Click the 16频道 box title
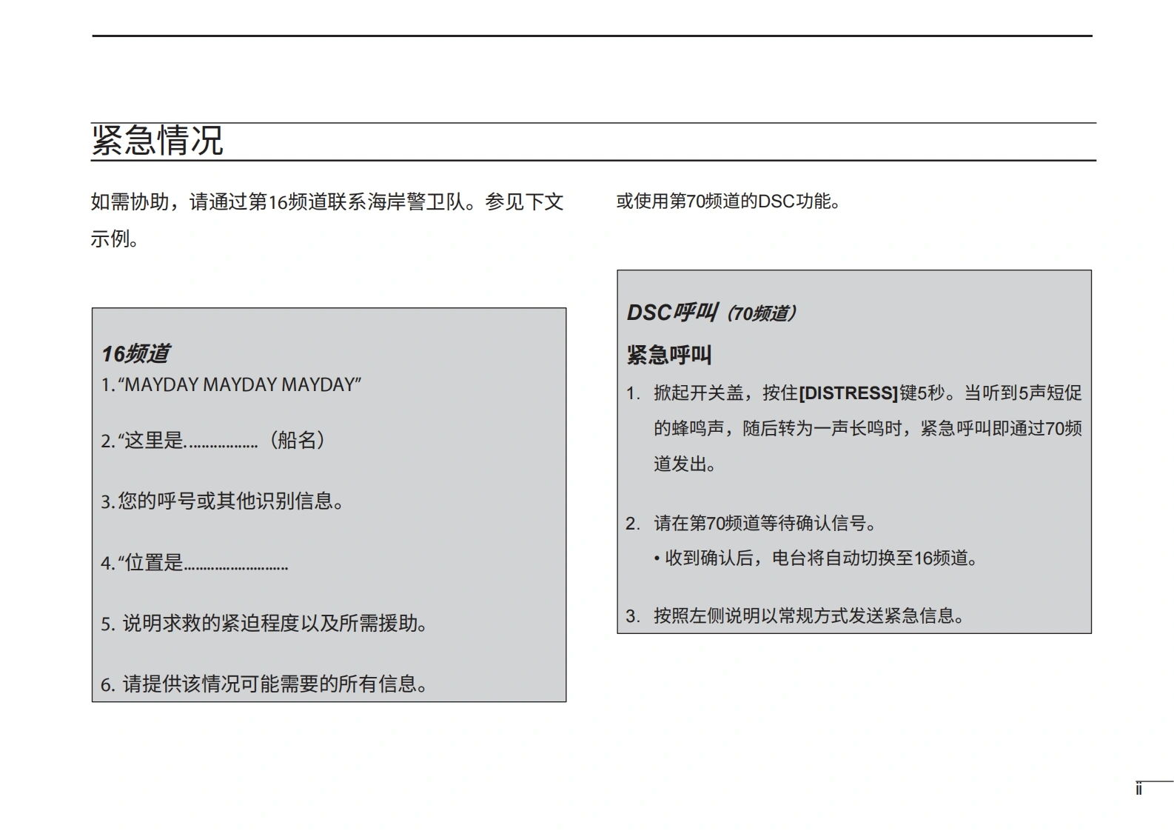Viewport: 1174px width, 831px height. pyautogui.click(x=135, y=353)
